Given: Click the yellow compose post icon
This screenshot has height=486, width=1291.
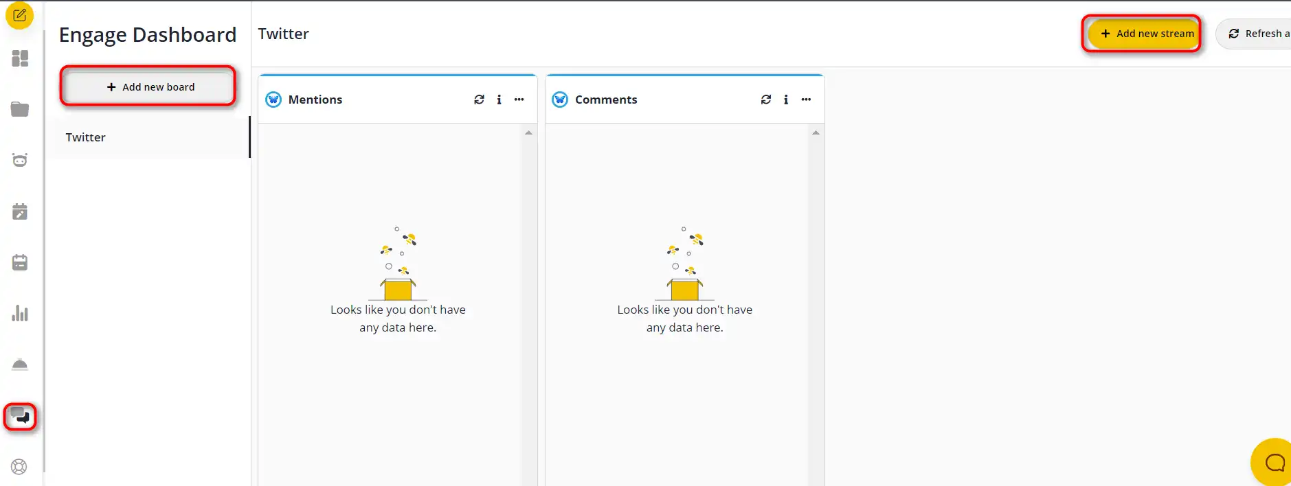Looking at the screenshot, I should point(19,14).
